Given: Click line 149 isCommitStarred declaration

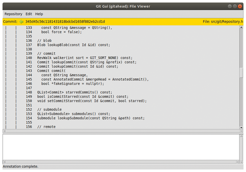Looking at the screenshot, I should click(83, 97).
